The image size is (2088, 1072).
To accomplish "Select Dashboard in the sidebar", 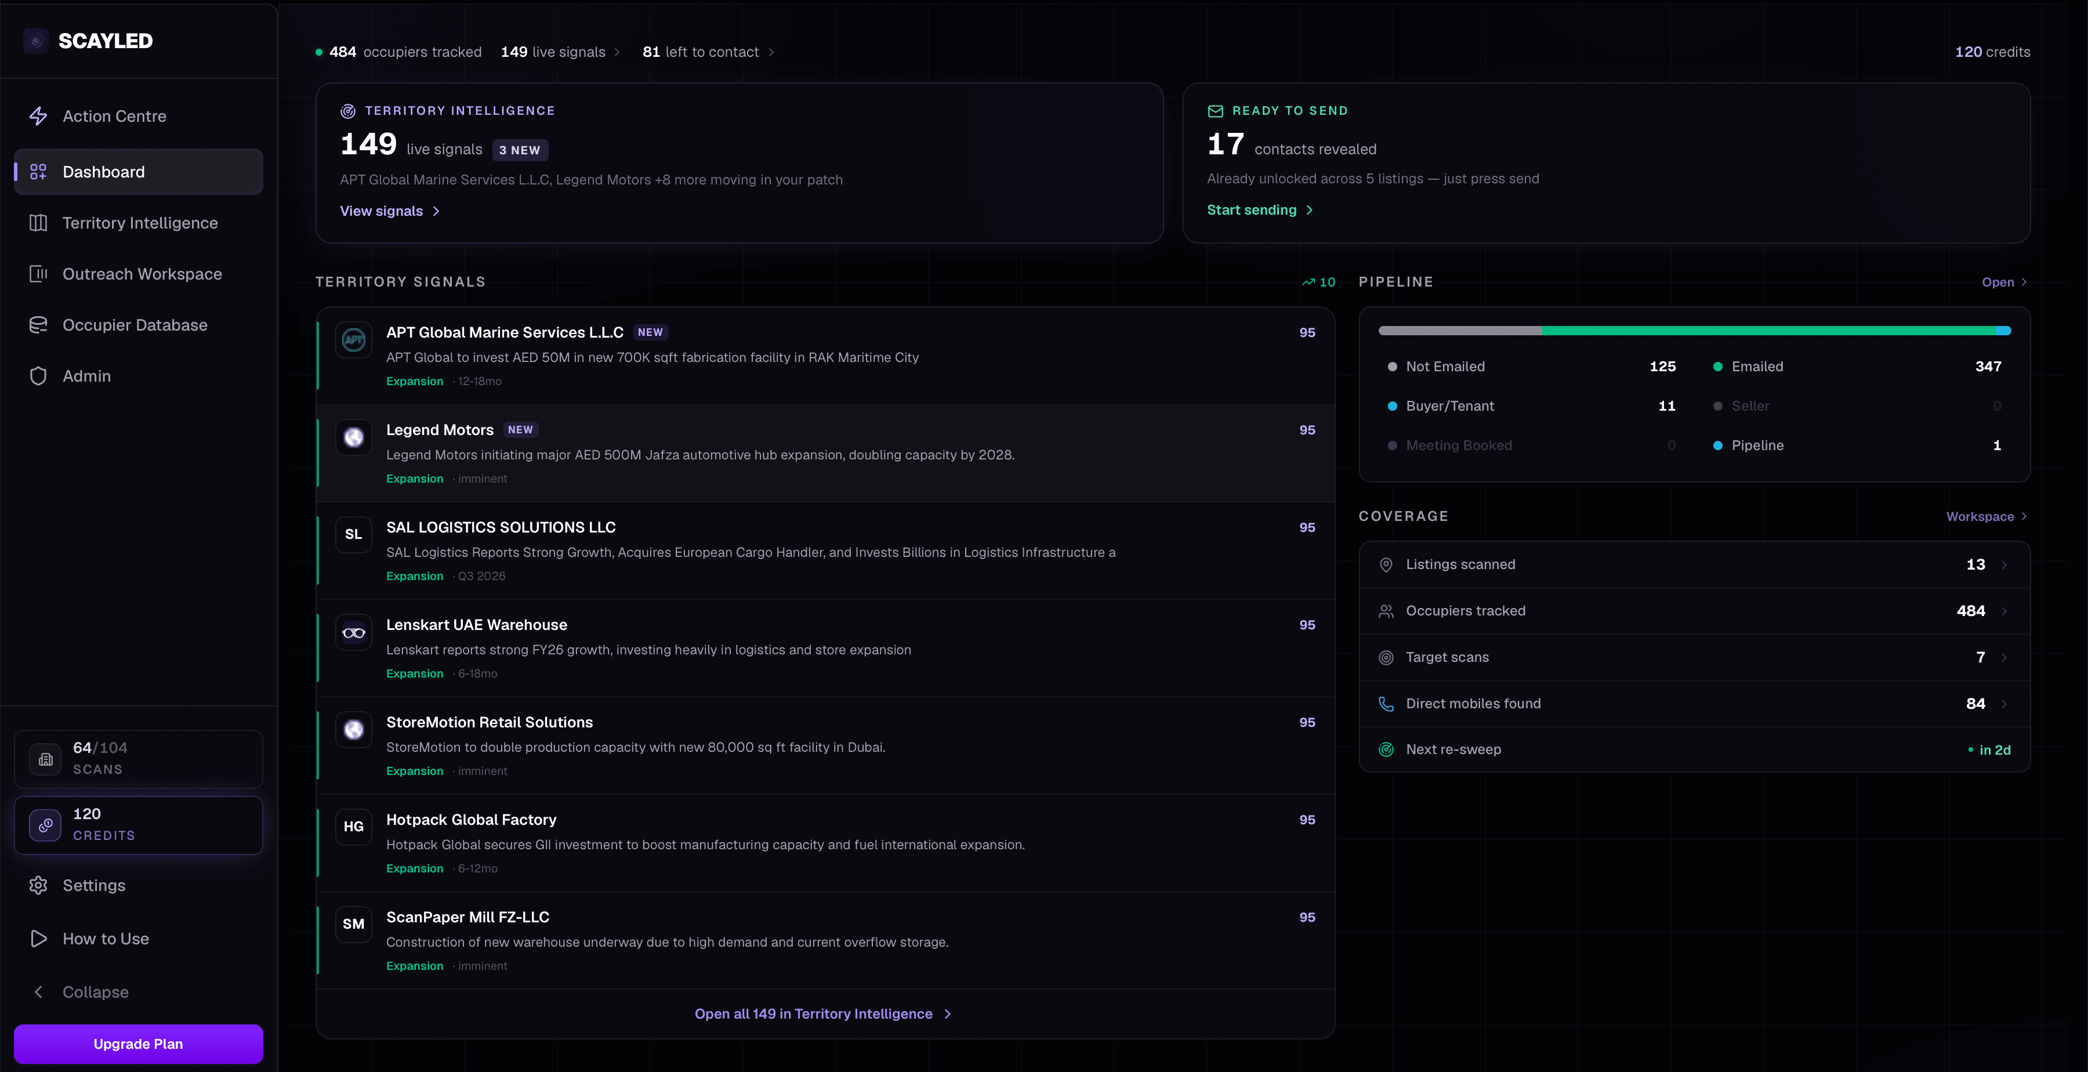I will click(x=139, y=172).
